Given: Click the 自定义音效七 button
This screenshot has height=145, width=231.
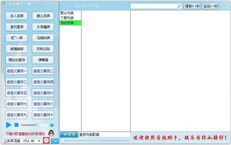Looking at the screenshot, I should point(17,104).
